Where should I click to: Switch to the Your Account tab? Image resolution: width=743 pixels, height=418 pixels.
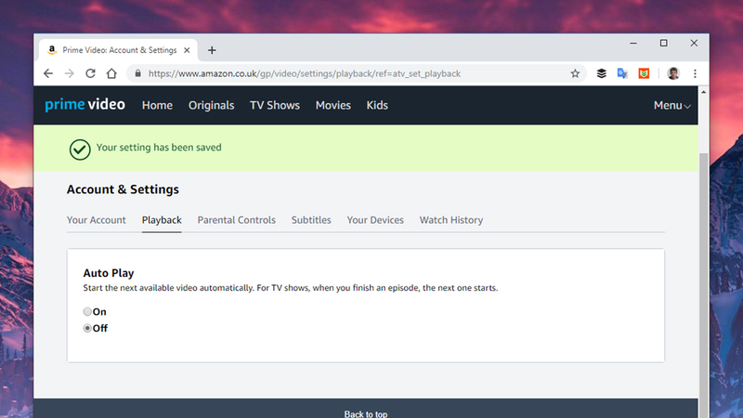coord(97,220)
